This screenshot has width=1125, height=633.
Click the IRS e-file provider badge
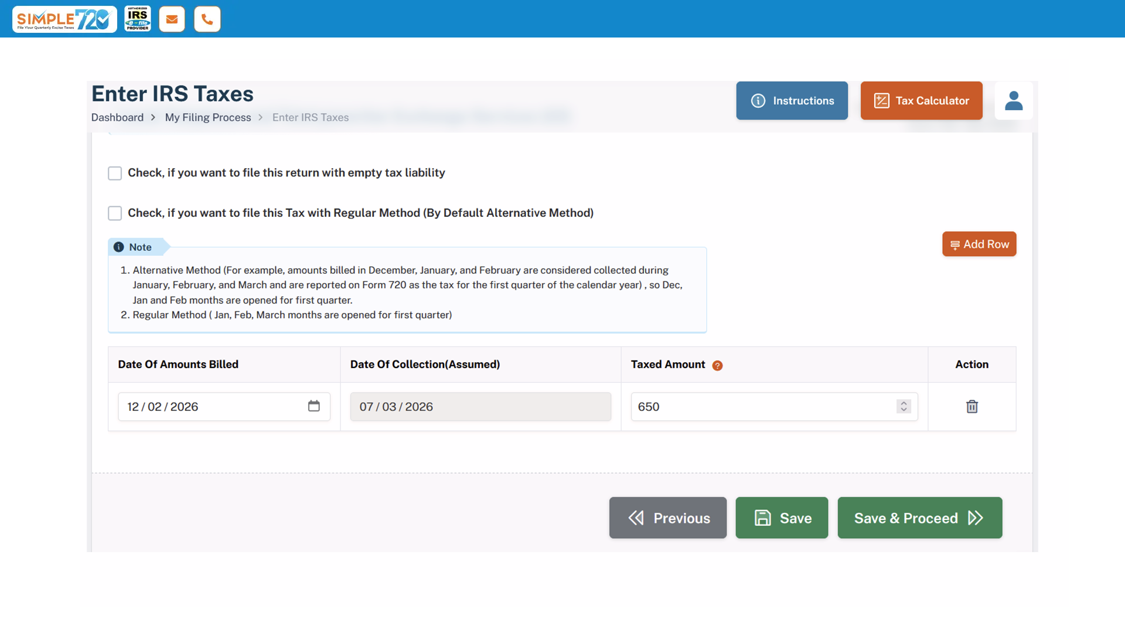click(x=138, y=19)
